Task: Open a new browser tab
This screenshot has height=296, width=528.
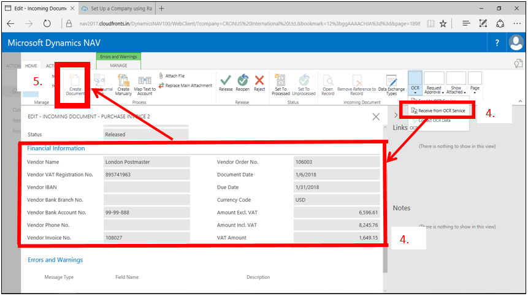Action: [x=162, y=9]
